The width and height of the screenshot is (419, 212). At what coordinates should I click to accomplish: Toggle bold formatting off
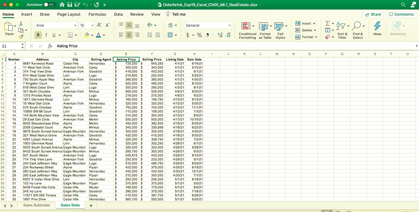click(x=38, y=35)
